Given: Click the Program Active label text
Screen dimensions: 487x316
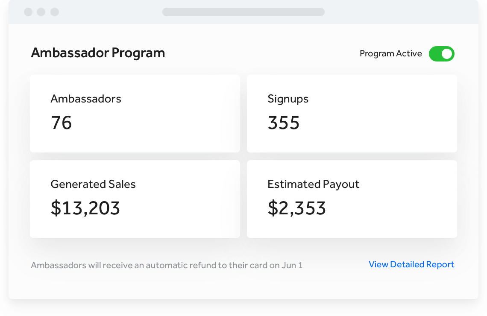Looking at the screenshot, I should (x=390, y=54).
